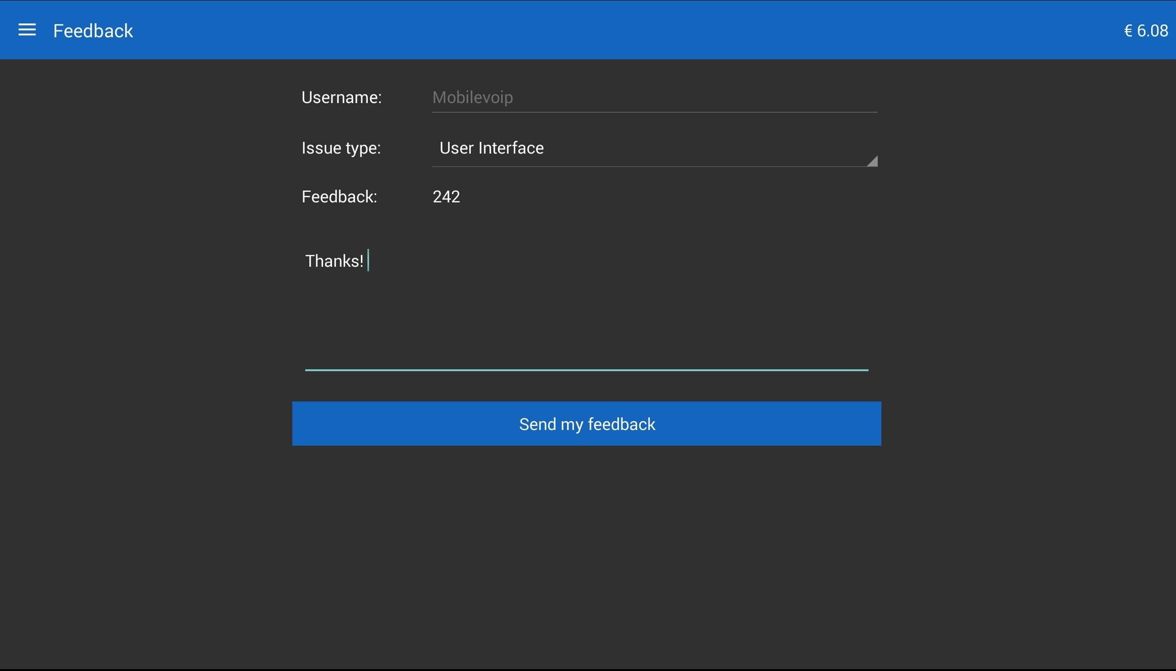Click the teal underline of the message box
The image size is (1176, 671).
(585, 370)
